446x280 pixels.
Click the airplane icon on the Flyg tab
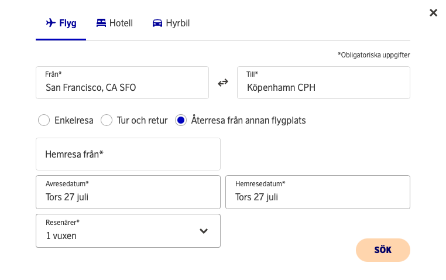point(50,23)
